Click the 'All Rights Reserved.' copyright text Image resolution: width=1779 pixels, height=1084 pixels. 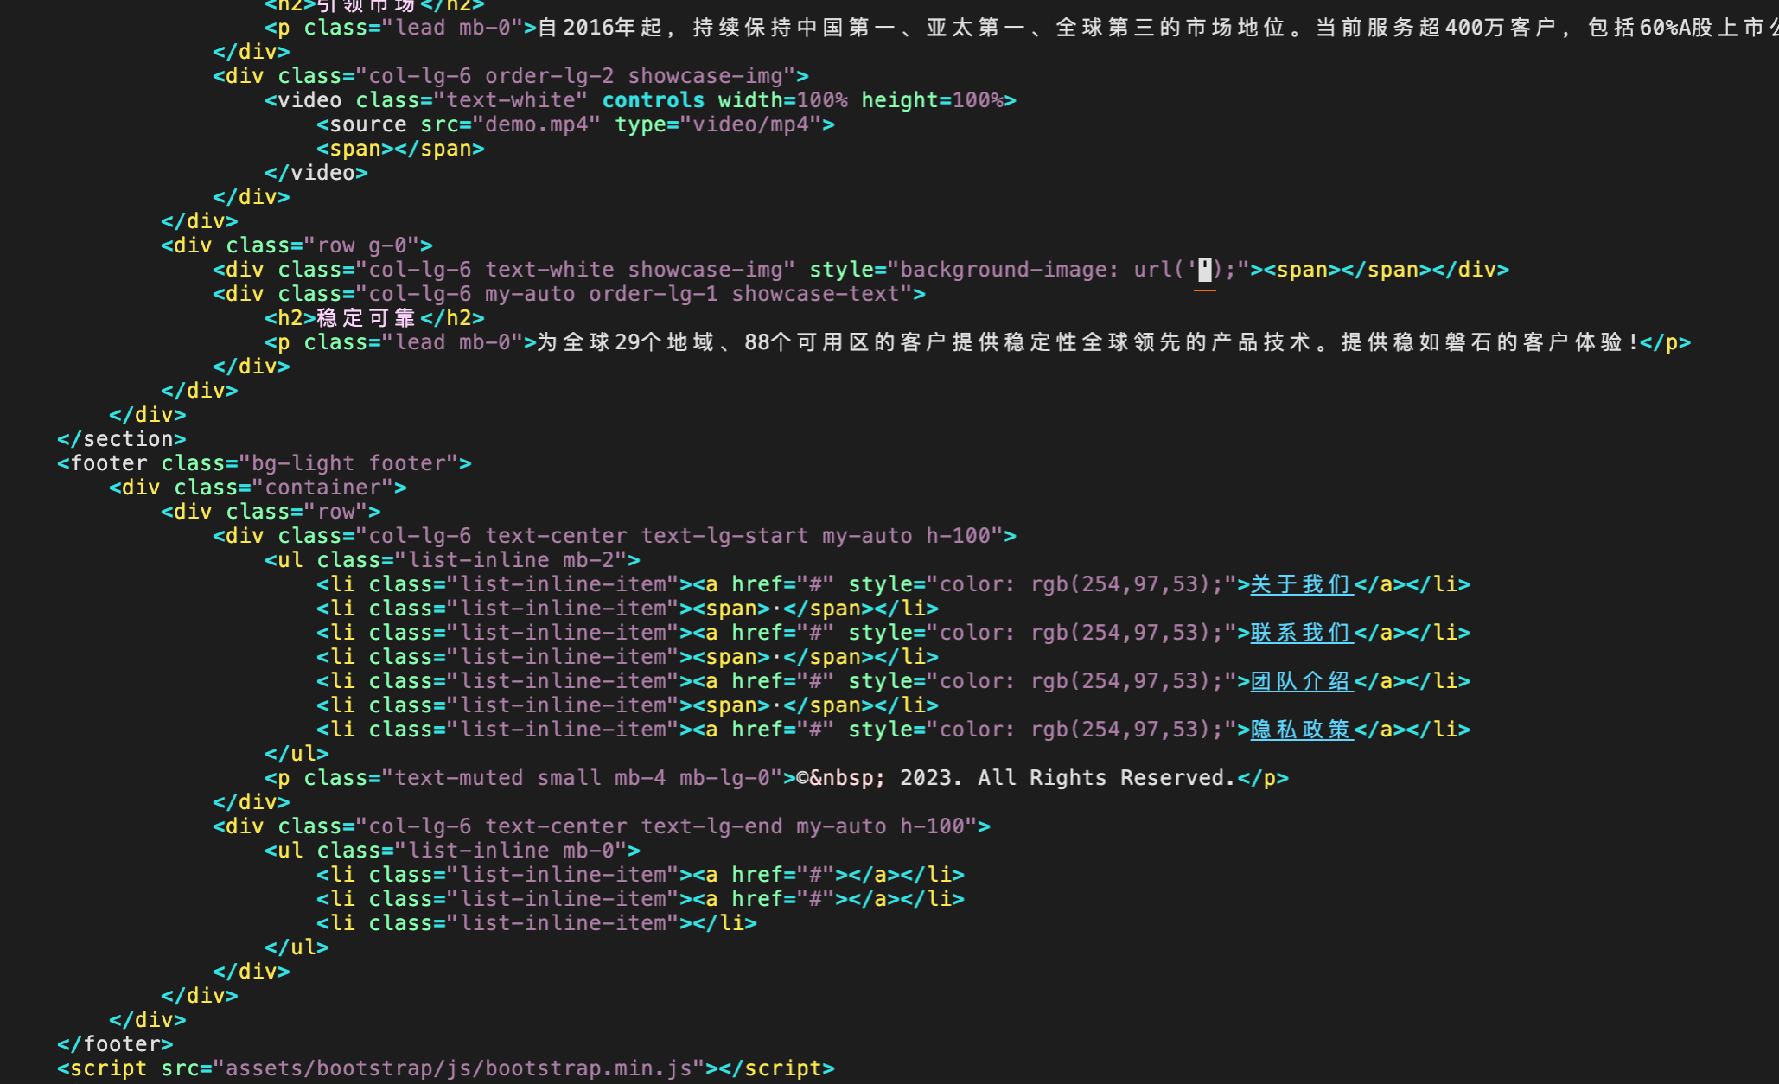pos(1106,778)
